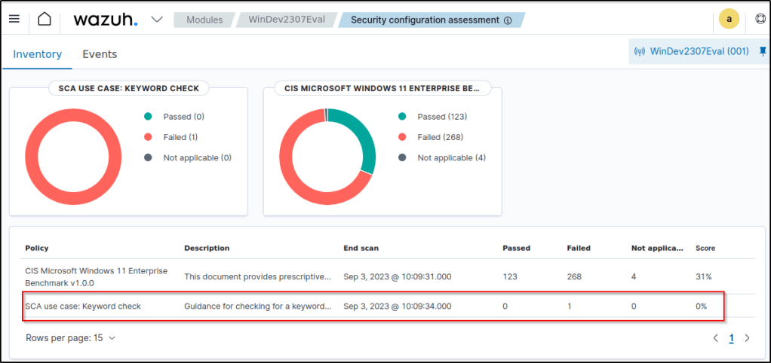The height and width of the screenshot is (363, 771).
Task: Go to the next page arrow
Action: pos(747,339)
